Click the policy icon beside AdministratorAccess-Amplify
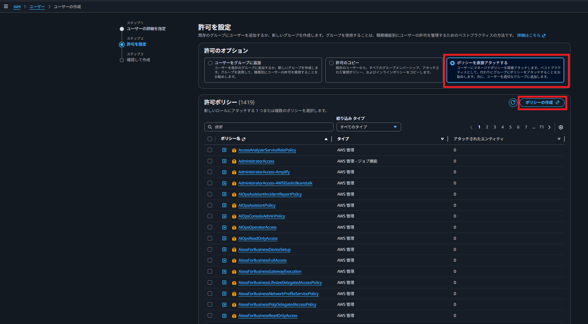Image resolution: width=588 pixels, height=324 pixels. [x=234, y=172]
